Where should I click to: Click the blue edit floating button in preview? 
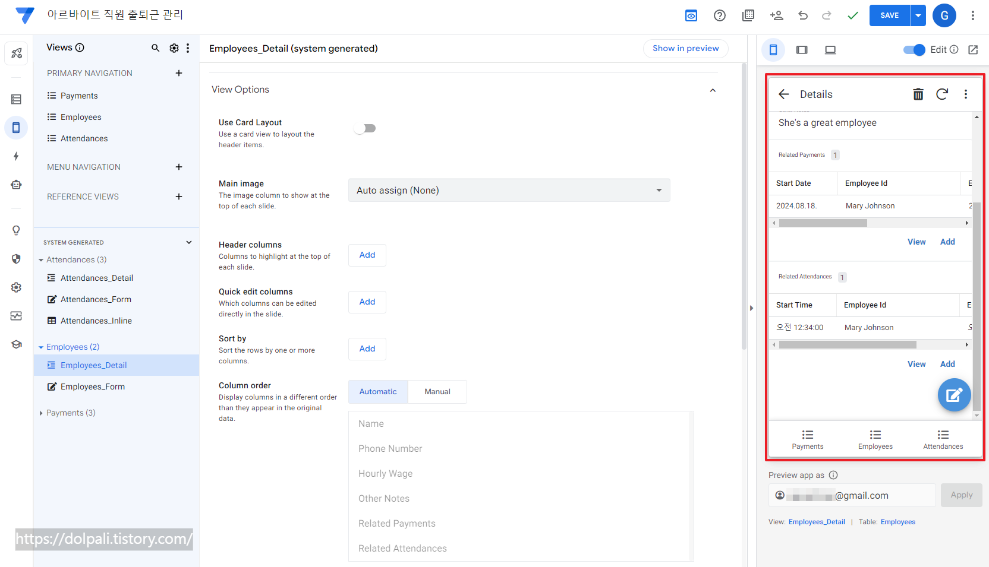click(954, 395)
